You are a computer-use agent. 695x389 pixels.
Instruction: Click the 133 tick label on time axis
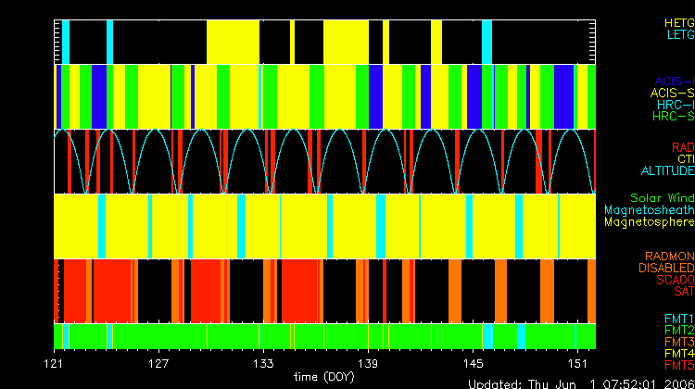point(263,362)
